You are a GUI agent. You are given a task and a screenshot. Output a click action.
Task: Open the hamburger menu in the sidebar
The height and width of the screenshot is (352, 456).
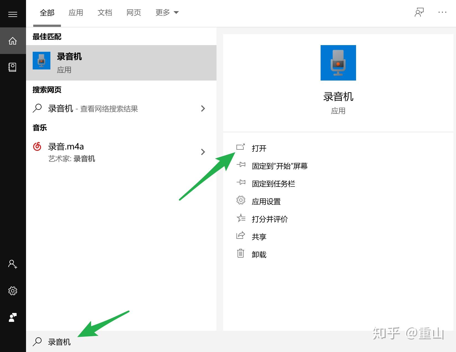click(x=13, y=14)
